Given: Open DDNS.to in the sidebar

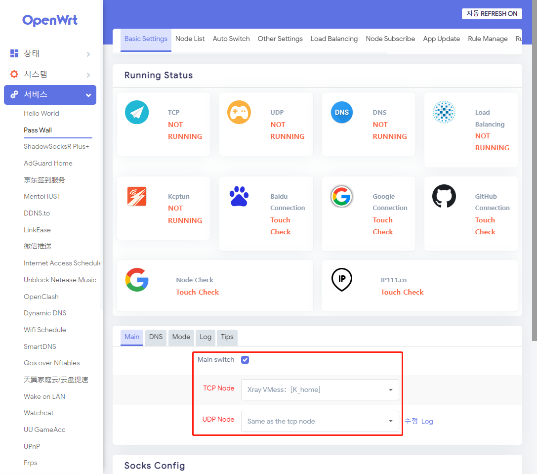Looking at the screenshot, I should (x=37, y=213).
